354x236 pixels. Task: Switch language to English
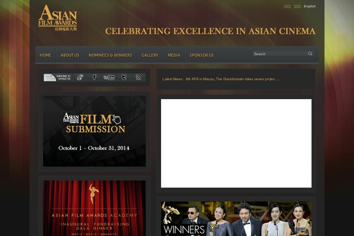click(x=310, y=6)
